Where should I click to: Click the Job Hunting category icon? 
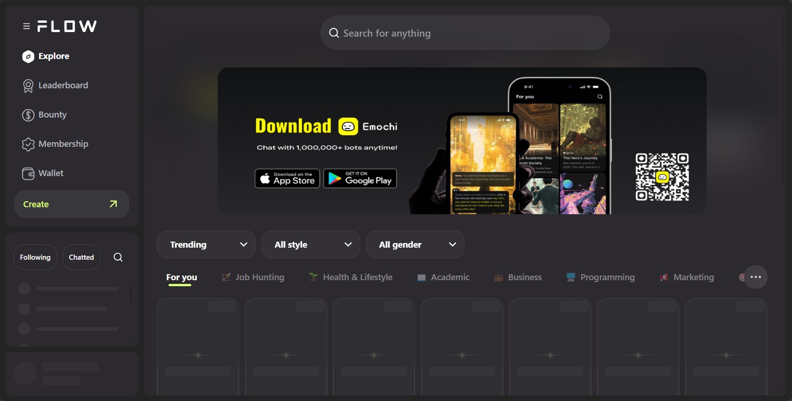pyautogui.click(x=226, y=277)
